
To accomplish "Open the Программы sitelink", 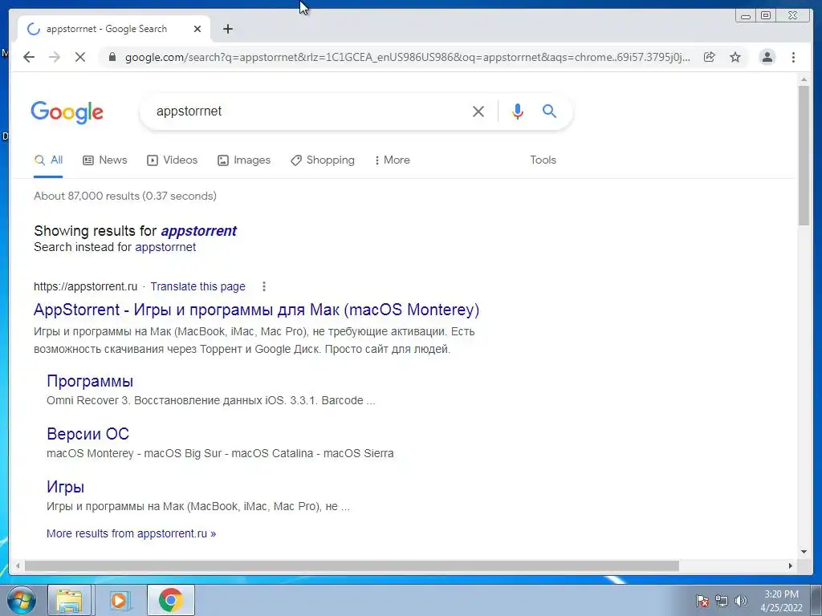I will (90, 381).
